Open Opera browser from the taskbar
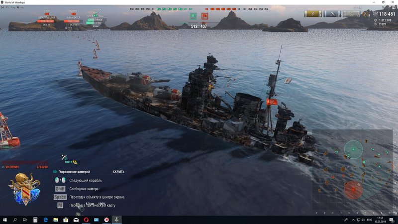The image size is (398, 224). 86,220
